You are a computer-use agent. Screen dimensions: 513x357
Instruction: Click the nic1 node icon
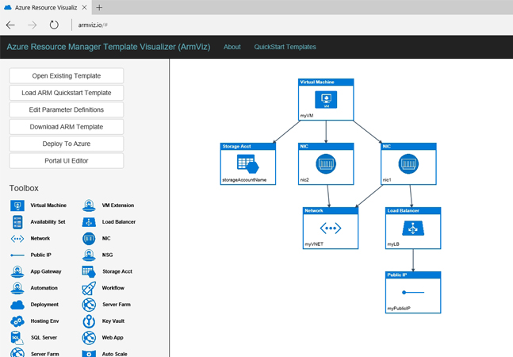[x=408, y=163]
